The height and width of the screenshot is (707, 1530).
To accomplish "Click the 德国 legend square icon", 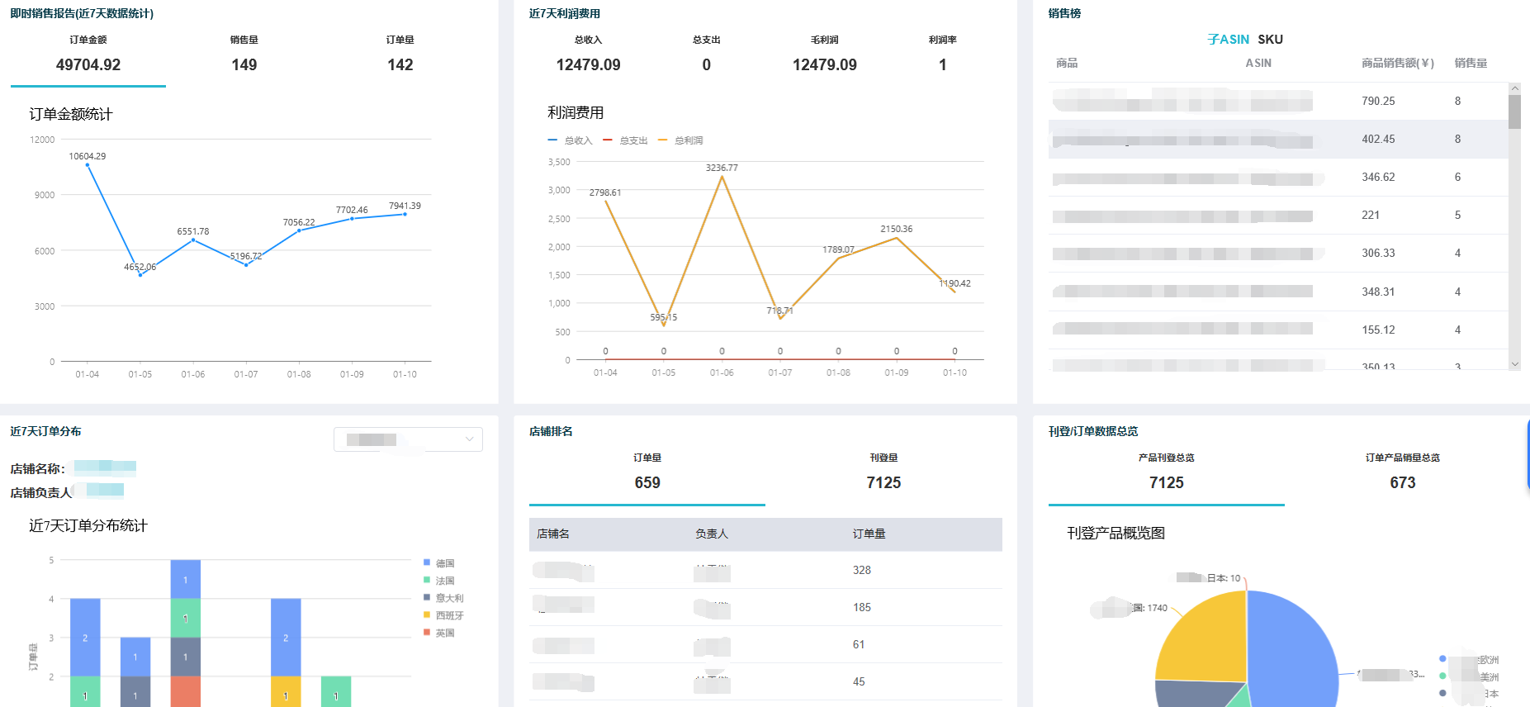I will 427,563.
